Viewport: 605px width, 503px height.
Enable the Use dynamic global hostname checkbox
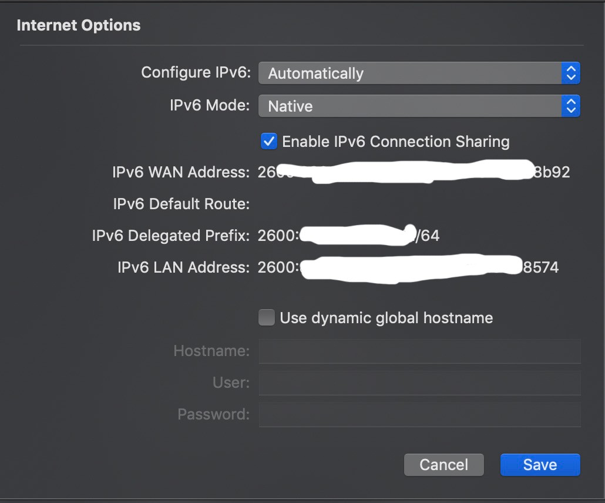point(267,318)
